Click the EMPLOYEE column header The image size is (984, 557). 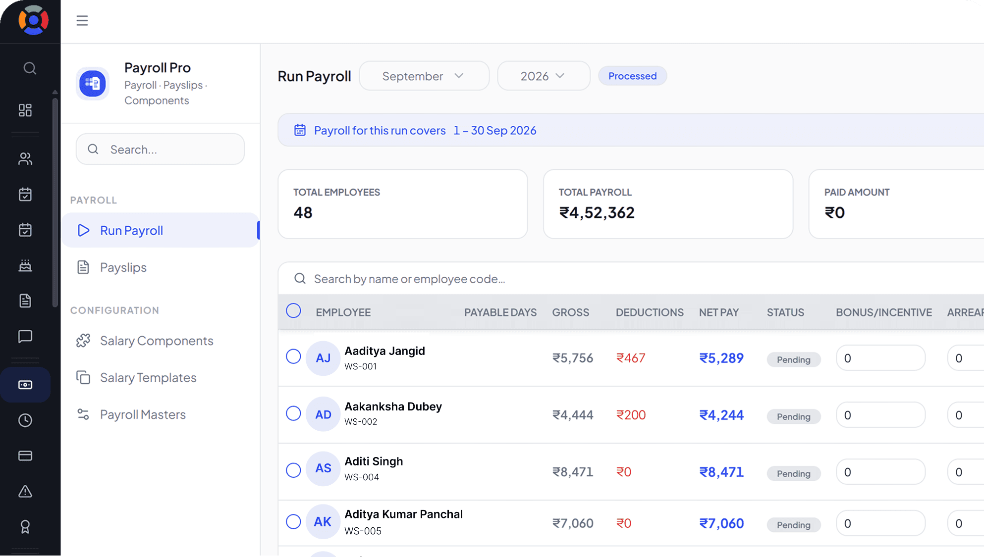(343, 312)
